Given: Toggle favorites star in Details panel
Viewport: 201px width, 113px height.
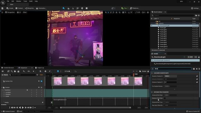Looking at the screenshot, I should pos(197,69).
